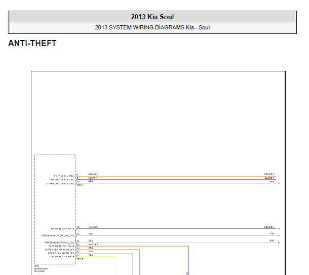
Task: Click terminal number '5' at right wire end
Action: click(x=279, y=235)
